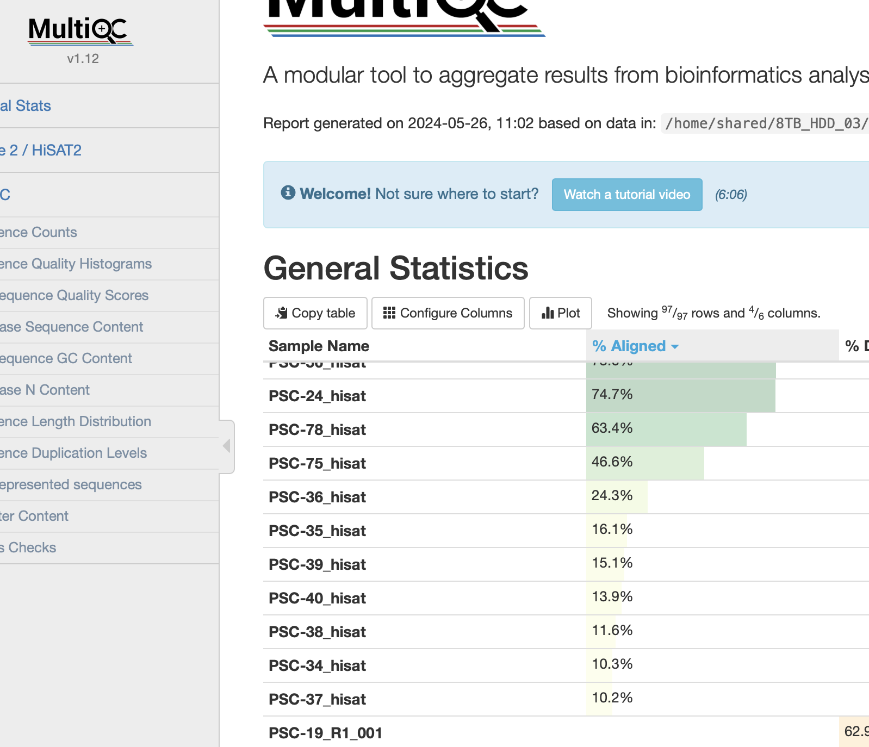The width and height of the screenshot is (869, 747).
Task: Click the (6:06) video duration text
Action: tap(731, 195)
